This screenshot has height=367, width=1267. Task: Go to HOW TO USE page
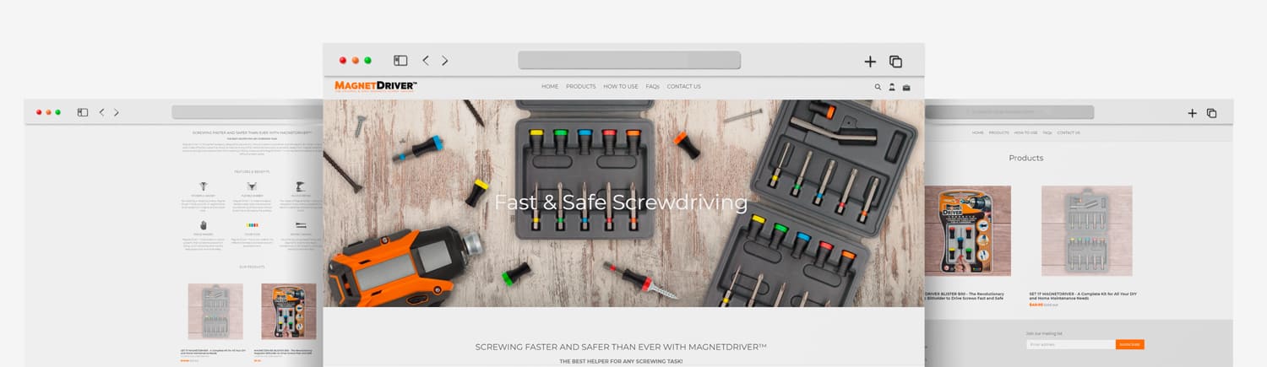621,86
